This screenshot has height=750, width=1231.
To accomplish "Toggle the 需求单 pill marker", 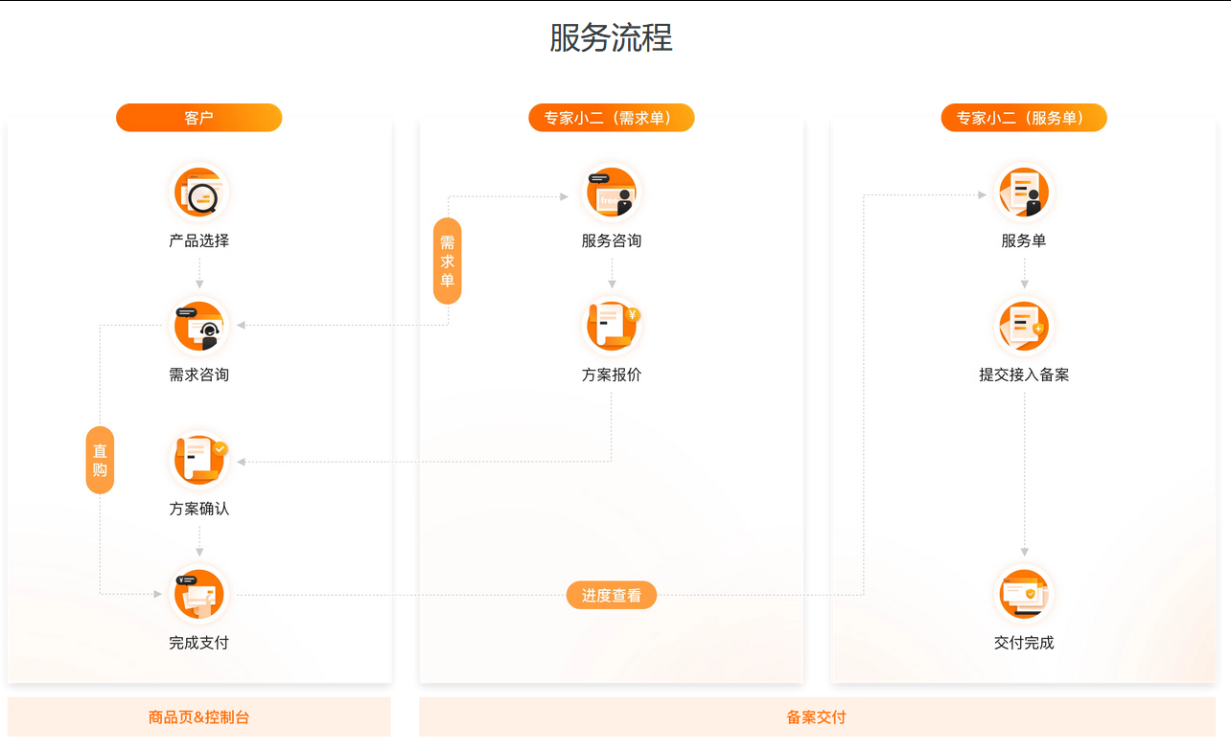I will [447, 260].
